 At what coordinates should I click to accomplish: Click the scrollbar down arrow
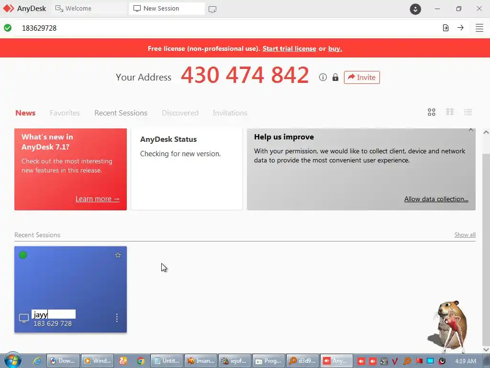[486, 349]
